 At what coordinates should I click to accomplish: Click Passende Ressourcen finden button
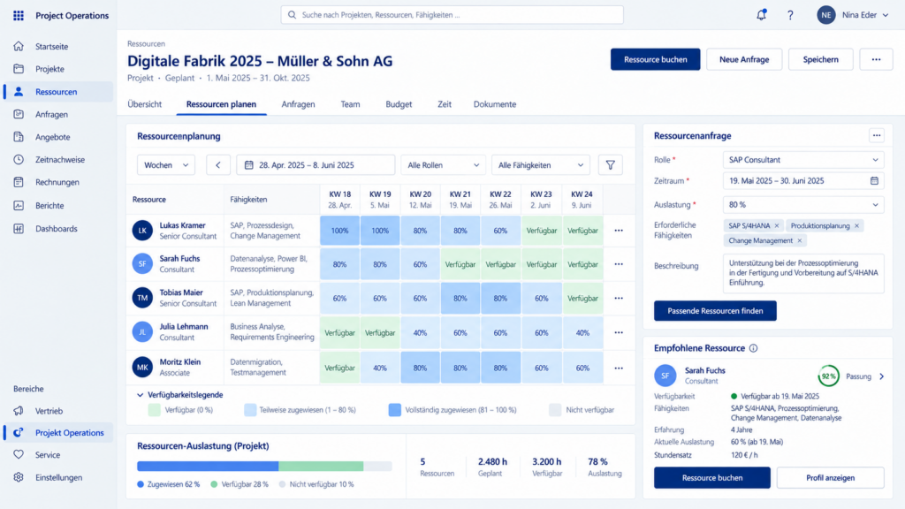tap(715, 311)
